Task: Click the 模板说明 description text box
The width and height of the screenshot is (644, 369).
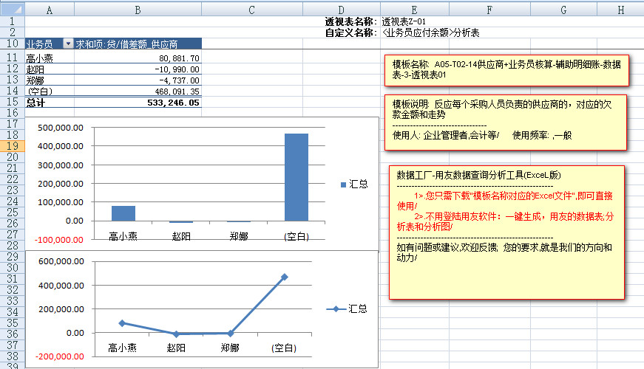Action: click(x=506, y=120)
